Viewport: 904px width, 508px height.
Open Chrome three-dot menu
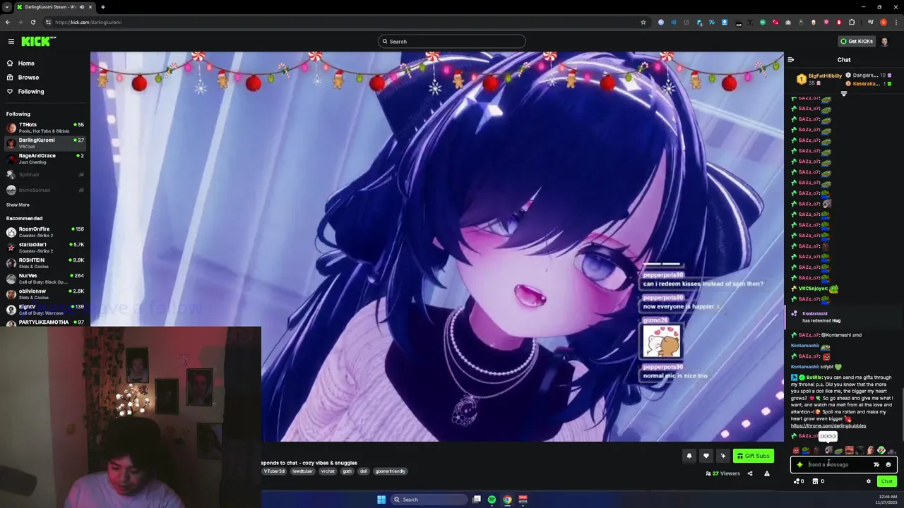click(x=896, y=23)
